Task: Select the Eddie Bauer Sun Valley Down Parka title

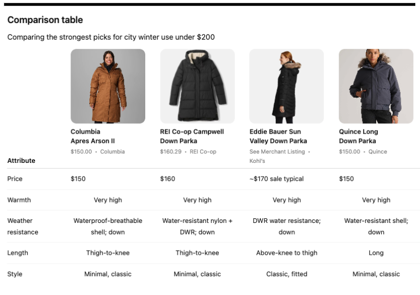Action: (x=278, y=136)
